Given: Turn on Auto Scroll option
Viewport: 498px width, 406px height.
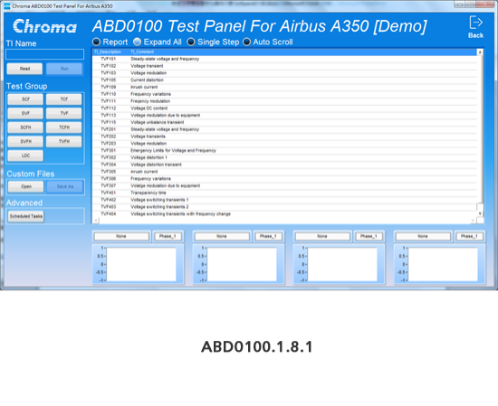Looking at the screenshot, I should [246, 42].
